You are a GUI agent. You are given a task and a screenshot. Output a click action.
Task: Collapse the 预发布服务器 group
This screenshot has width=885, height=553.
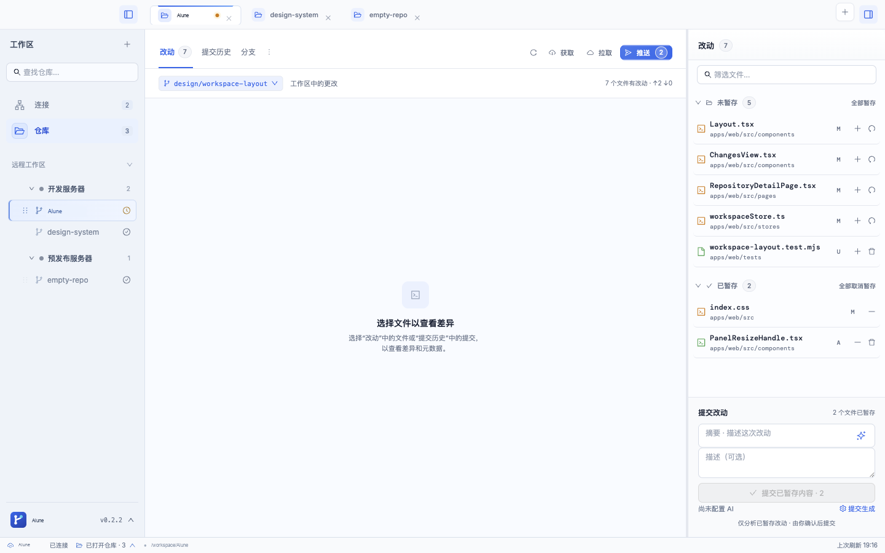(x=31, y=258)
